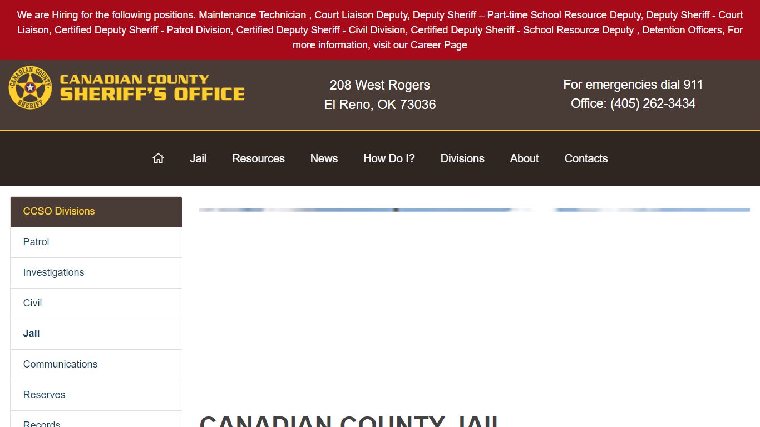Click the banner image strip above the jail heading
Viewport: 760px width, 427px height.
click(475, 210)
